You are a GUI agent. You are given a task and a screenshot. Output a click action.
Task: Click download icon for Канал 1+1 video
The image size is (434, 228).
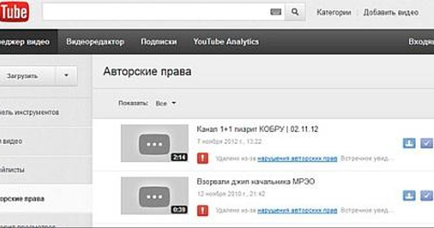click(409, 143)
